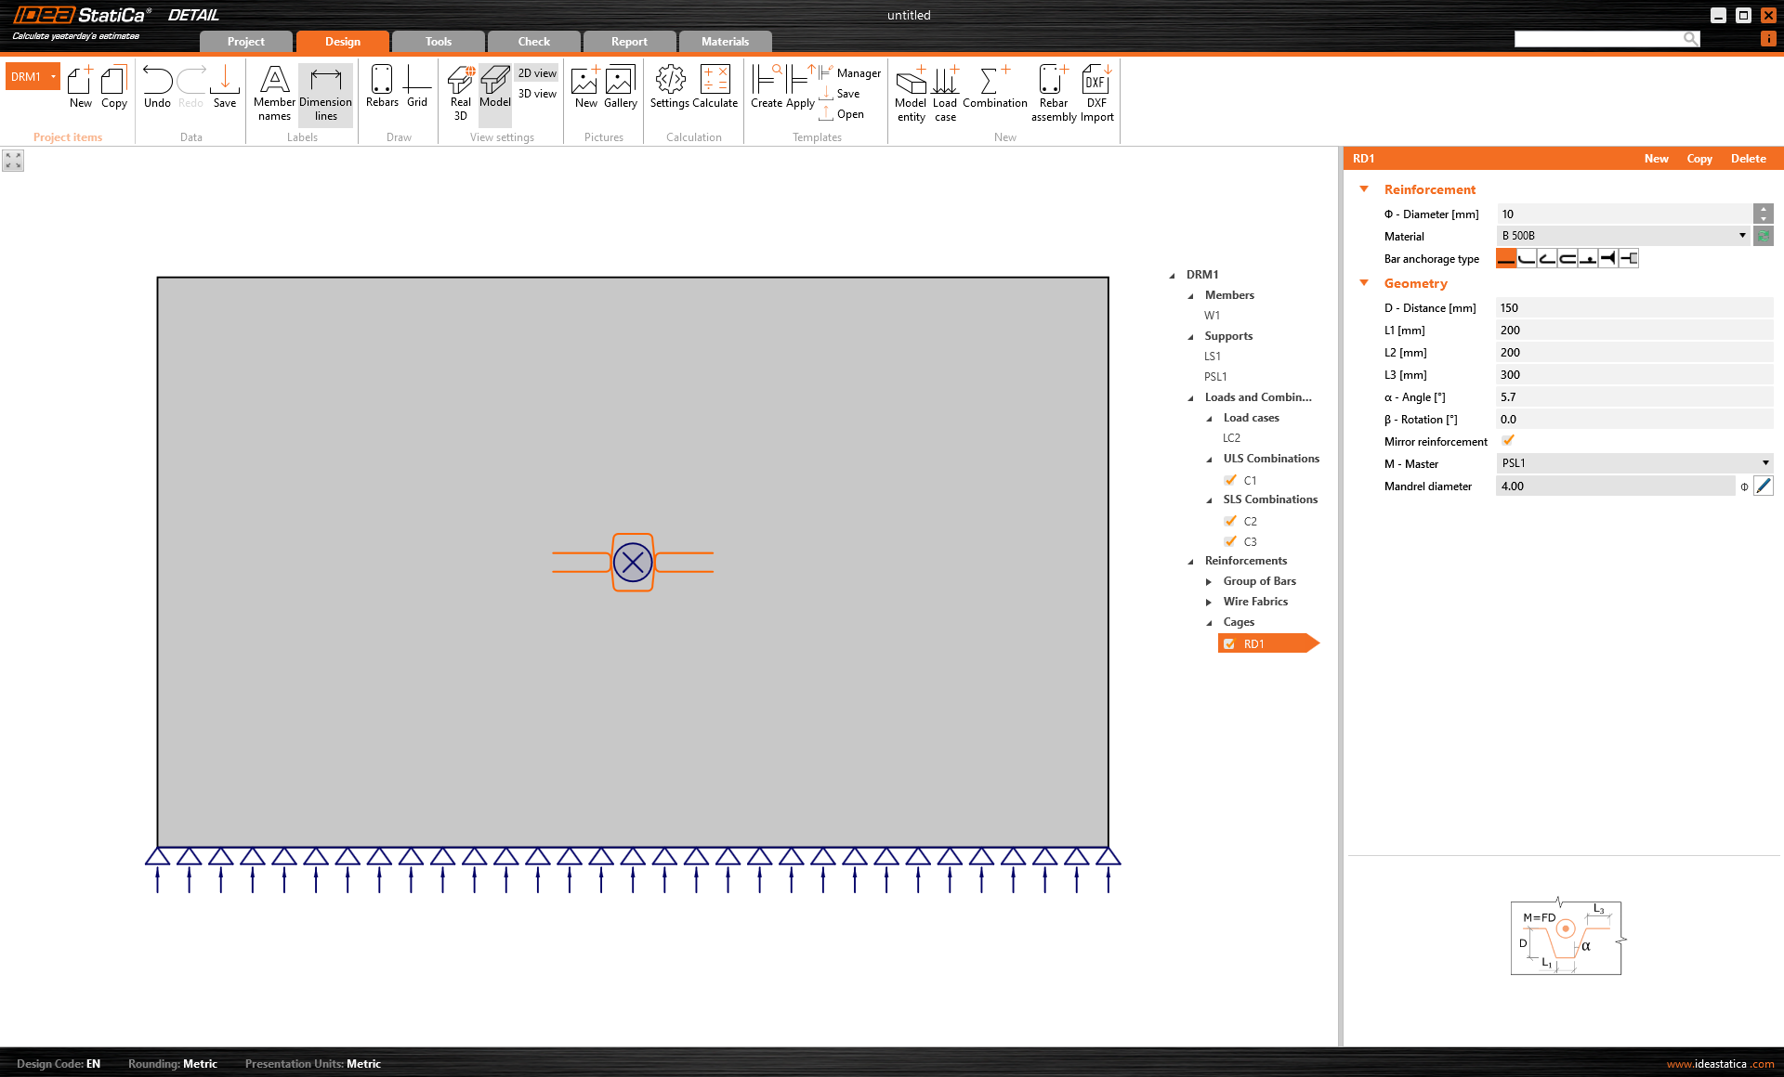Toggle the C3 SLS combination checkbox
The image size is (1784, 1077).
1230,541
